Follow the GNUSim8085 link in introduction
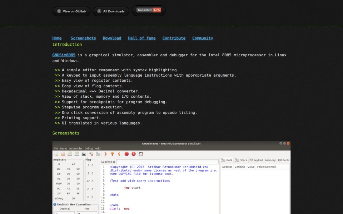 [x=64, y=55]
